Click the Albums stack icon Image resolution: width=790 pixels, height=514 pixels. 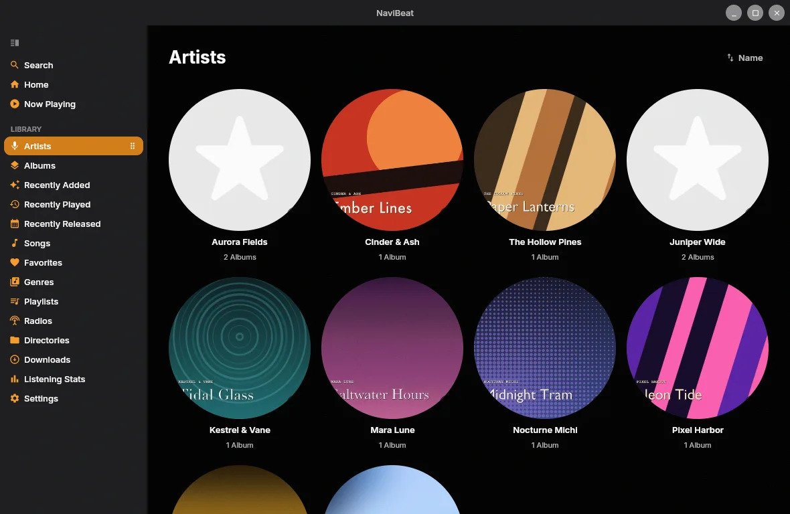coord(15,165)
